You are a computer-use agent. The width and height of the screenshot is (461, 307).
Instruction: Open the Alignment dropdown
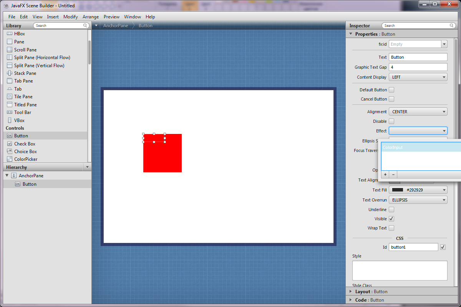click(418, 112)
